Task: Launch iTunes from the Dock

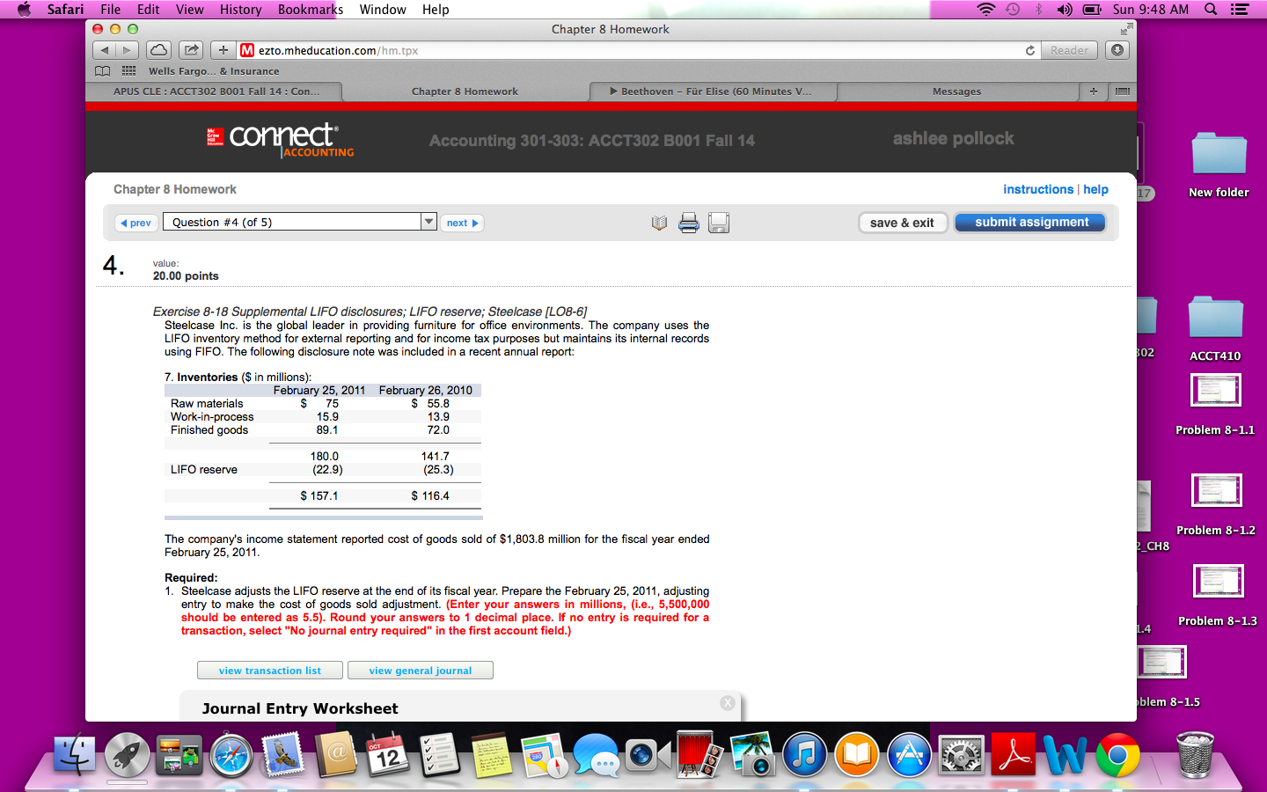Action: click(x=804, y=755)
